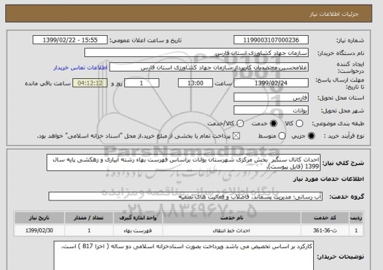Screen dimensions: 383x270
Task: Click the service group field آب رسانی
Action: 186,196
